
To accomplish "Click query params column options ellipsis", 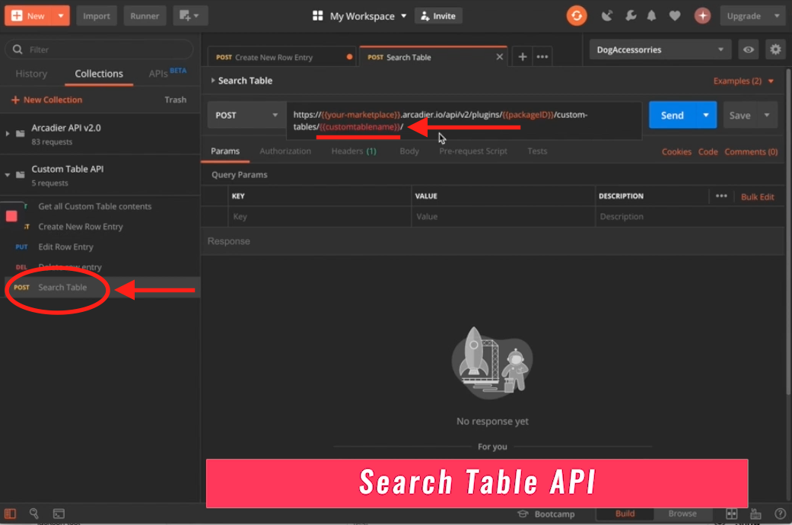I will point(721,196).
